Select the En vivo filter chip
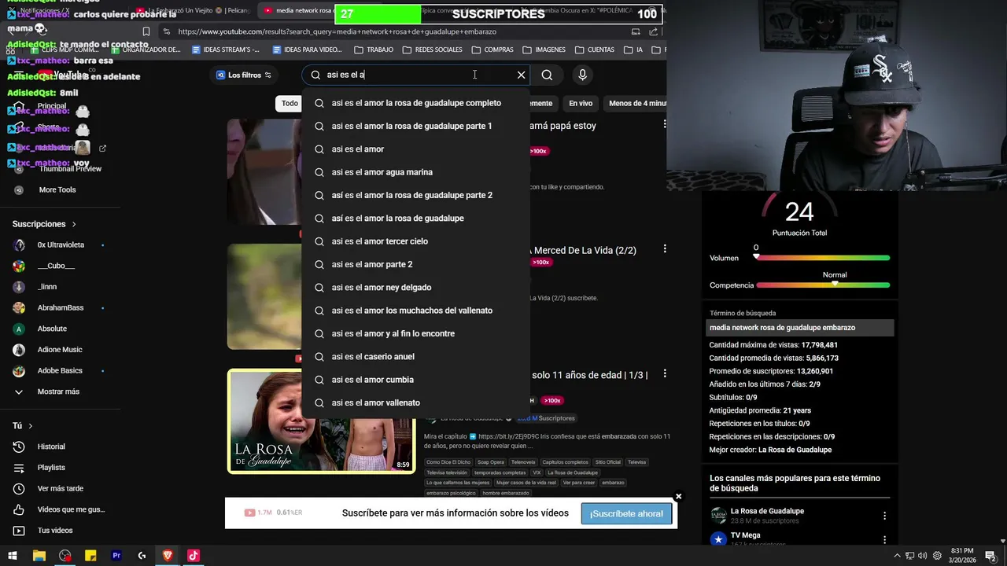The image size is (1007, 566). [x=581, y=103]
